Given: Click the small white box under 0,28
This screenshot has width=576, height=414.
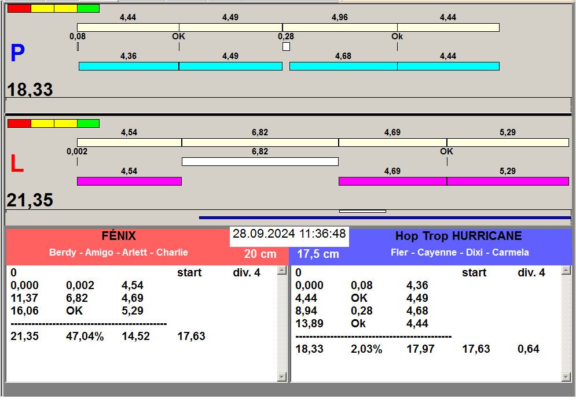Looking at the screenshot, I should (286, 47).
